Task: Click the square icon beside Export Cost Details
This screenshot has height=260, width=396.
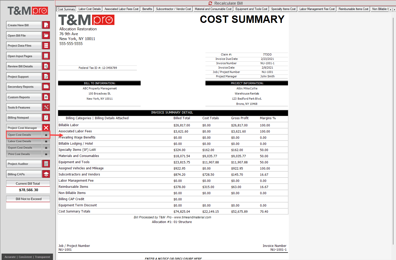Action: (46, 147)
